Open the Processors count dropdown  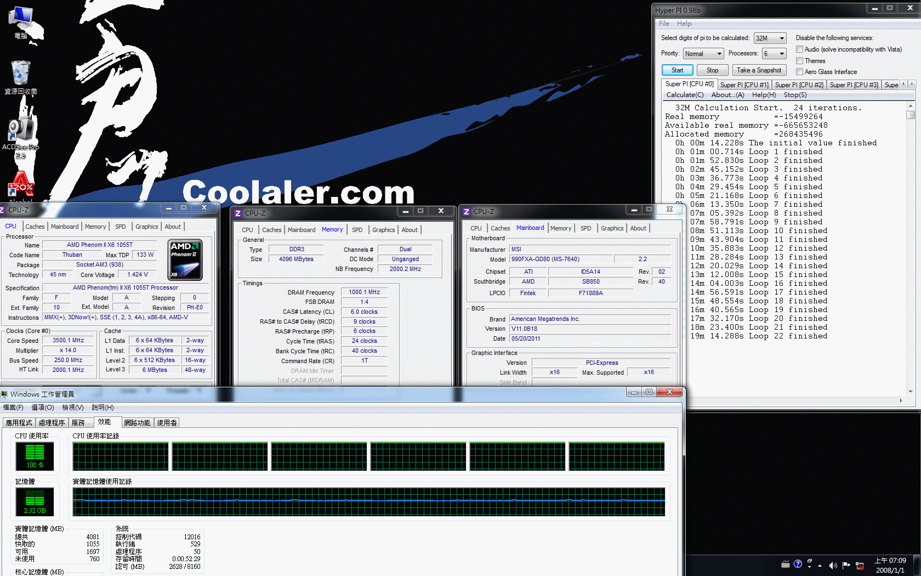coord(774,54)
